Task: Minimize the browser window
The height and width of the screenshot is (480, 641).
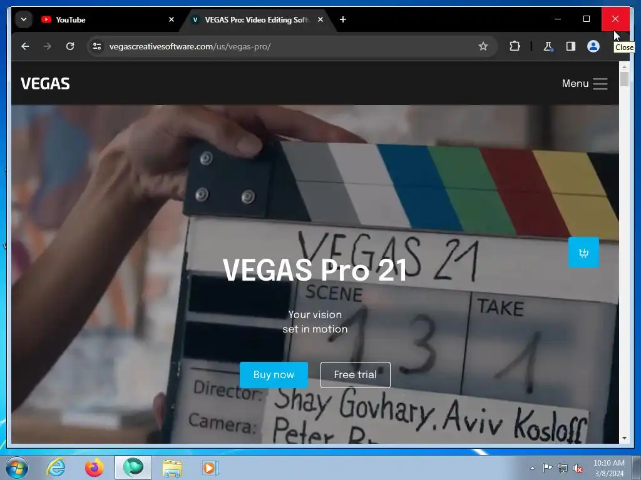Action: [558, 19]
